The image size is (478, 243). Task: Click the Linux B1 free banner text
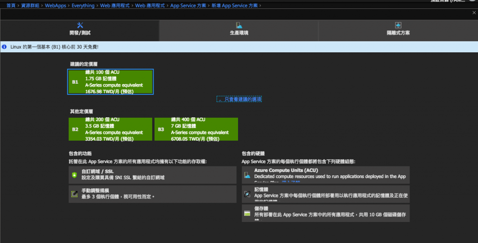[x=54, y=47]
